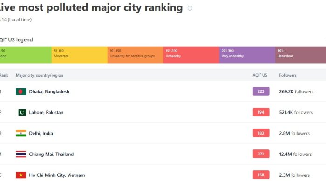Viewport: 326px width, 181px height.
Task: Click the yellow Moderate legend swatch
Action: pyautogui.click(x=80, y=55)
